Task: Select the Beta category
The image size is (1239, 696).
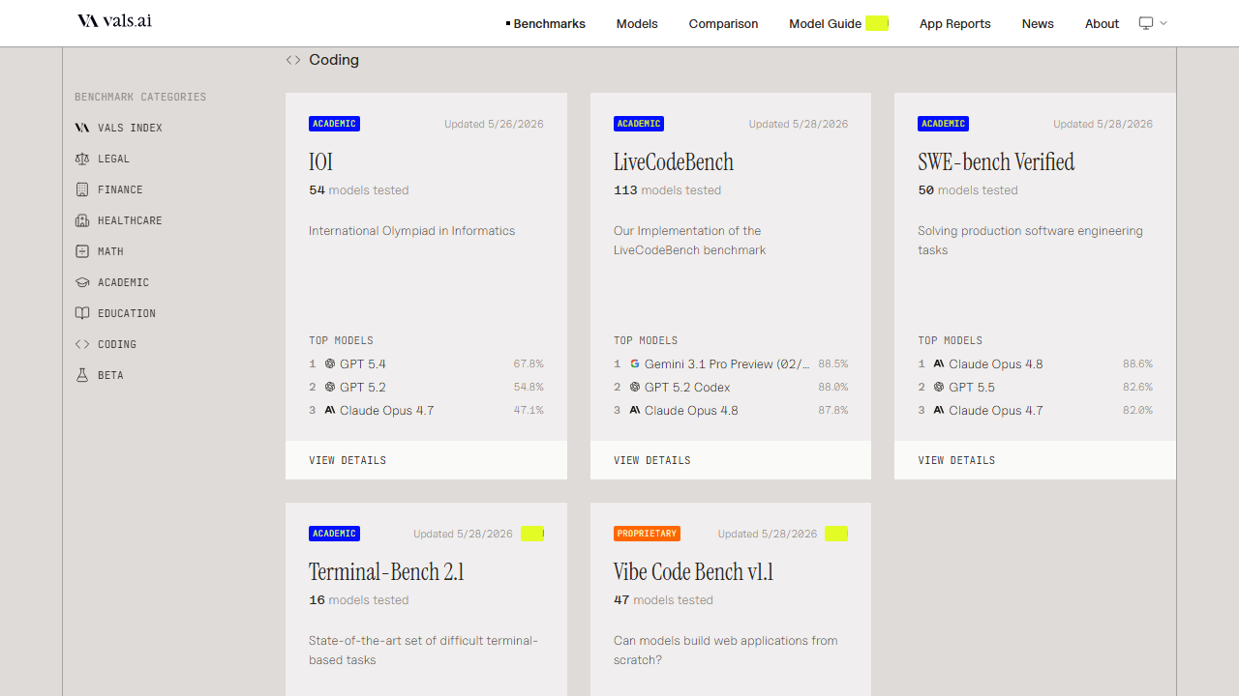Action: click(x=100, y=375)
